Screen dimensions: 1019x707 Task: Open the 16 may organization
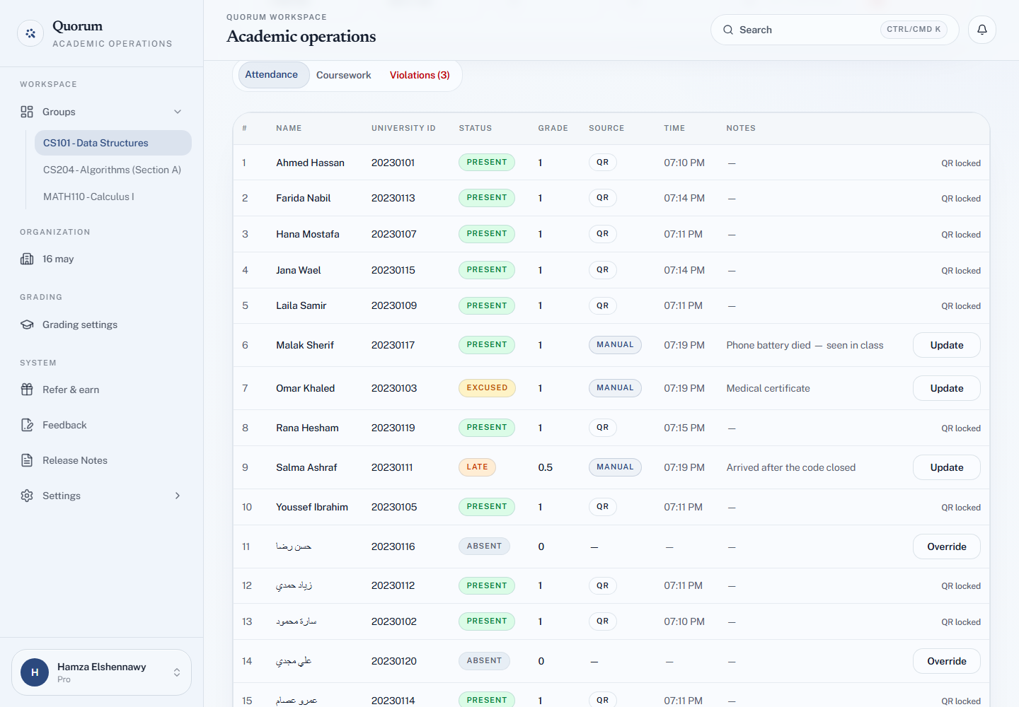[102, 259]
